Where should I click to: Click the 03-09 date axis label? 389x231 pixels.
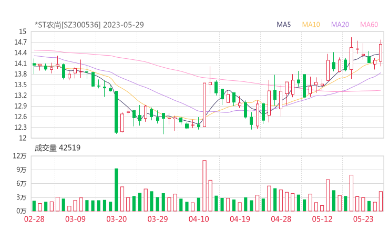click(75, 219)
